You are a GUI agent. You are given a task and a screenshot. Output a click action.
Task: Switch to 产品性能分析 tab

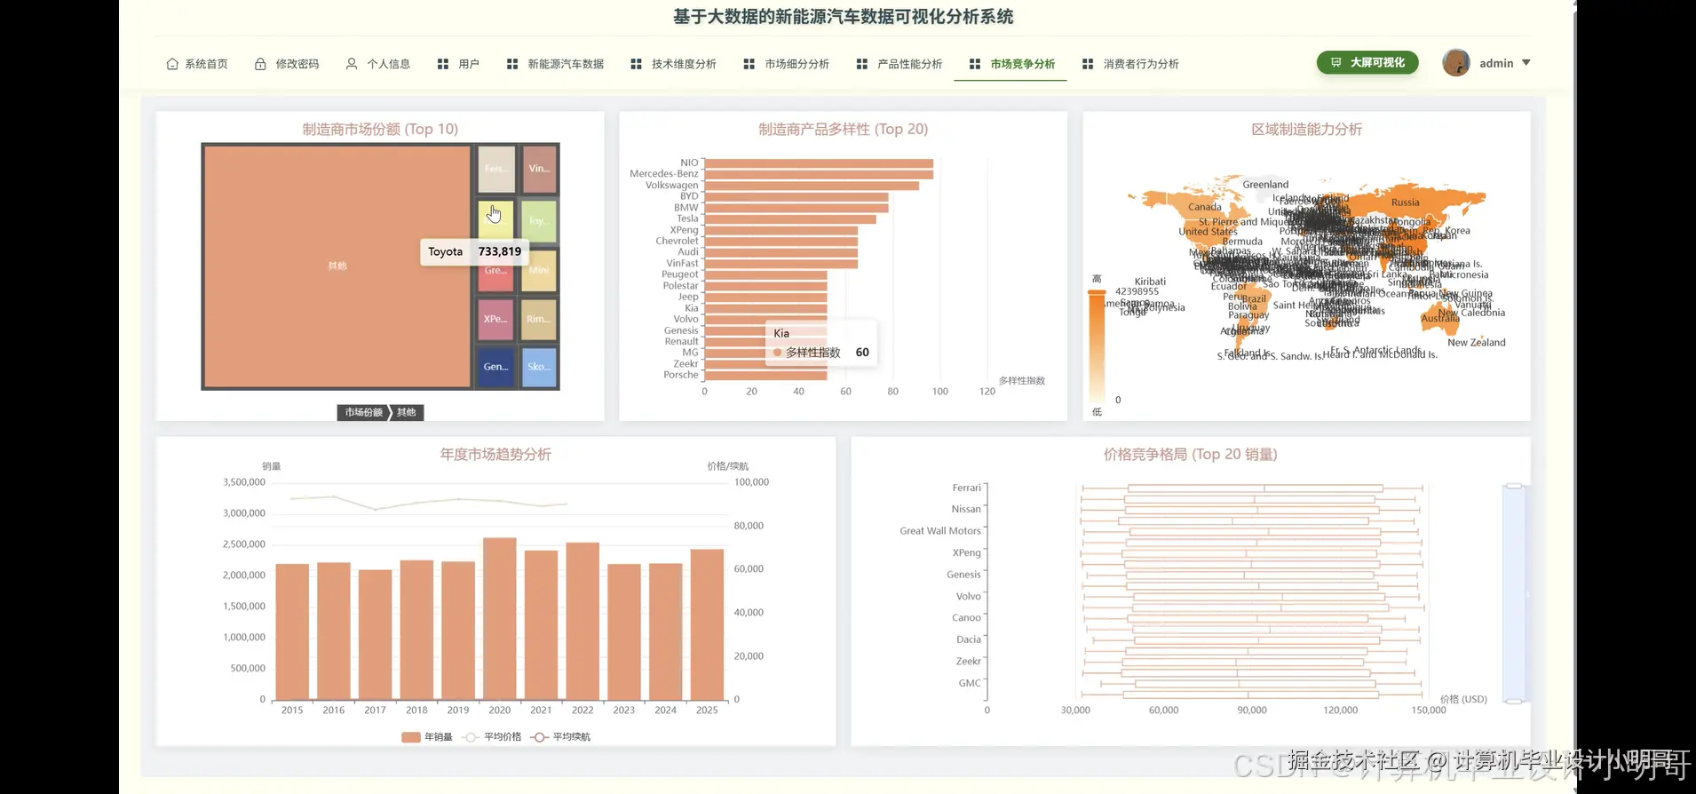pyautogui.click(x=900, y=64)
